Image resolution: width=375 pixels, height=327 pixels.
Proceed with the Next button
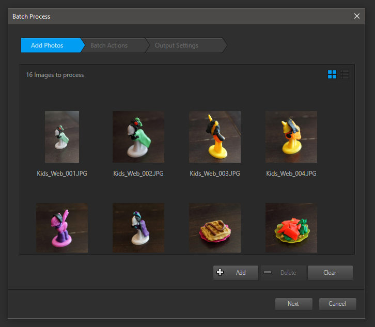click(294, 304)
